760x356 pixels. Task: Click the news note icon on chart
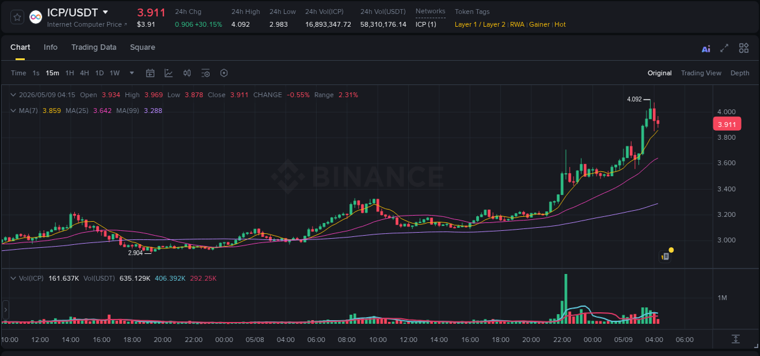tap(666, 256)
